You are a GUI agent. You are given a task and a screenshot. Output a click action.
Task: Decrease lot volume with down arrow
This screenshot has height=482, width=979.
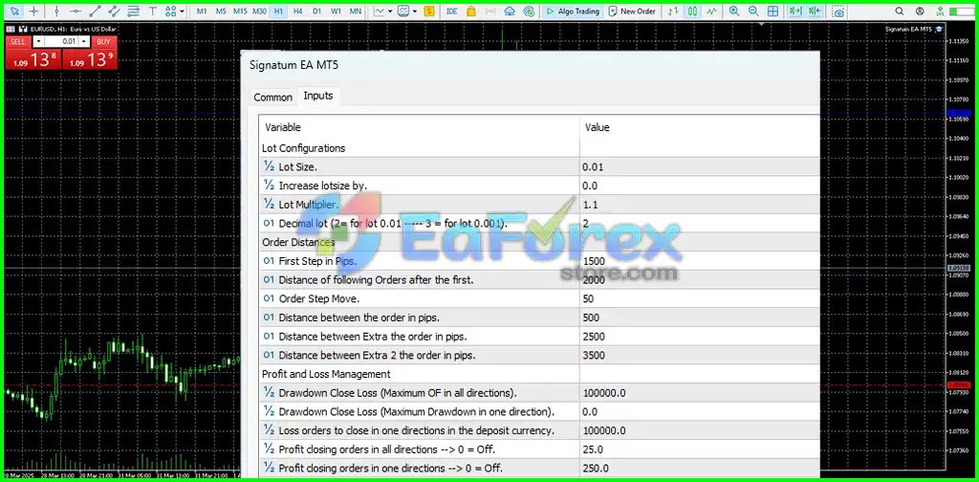[38, 41]
